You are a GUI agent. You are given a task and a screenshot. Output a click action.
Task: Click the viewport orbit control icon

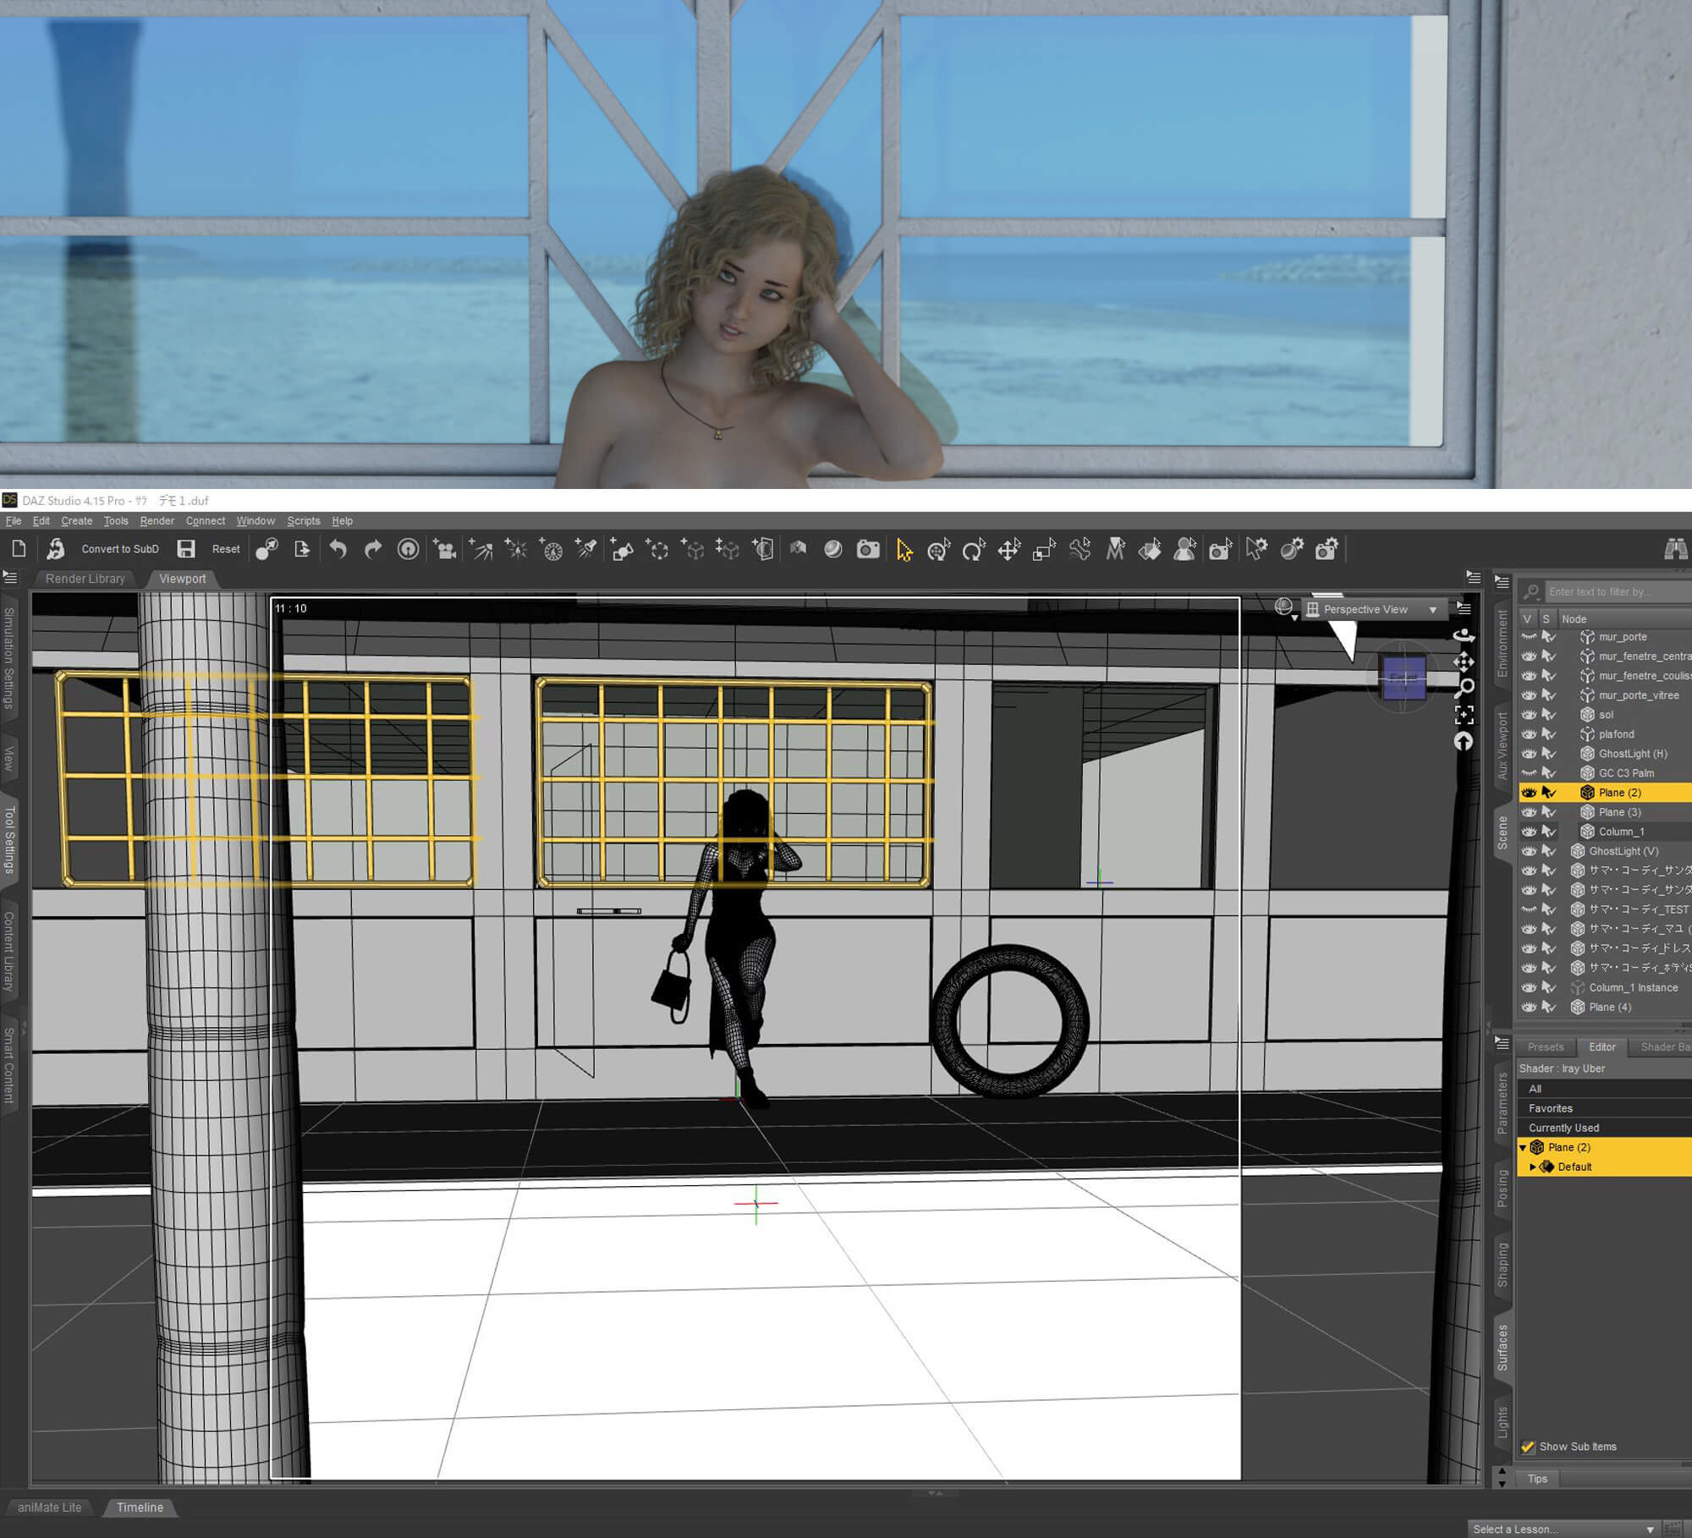coord(1464,634)
